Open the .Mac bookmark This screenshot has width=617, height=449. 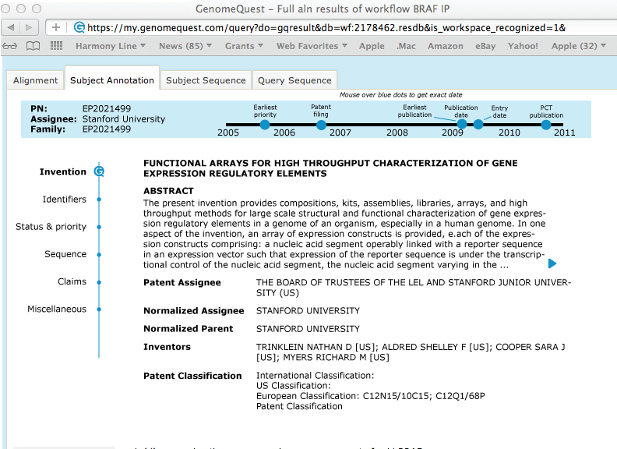tap(406, 46)
